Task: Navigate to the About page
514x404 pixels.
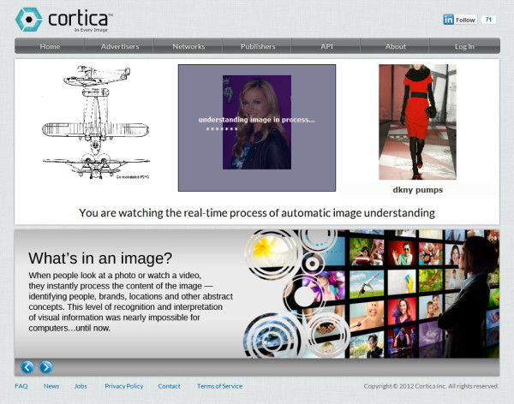Action: coord(396,46)
